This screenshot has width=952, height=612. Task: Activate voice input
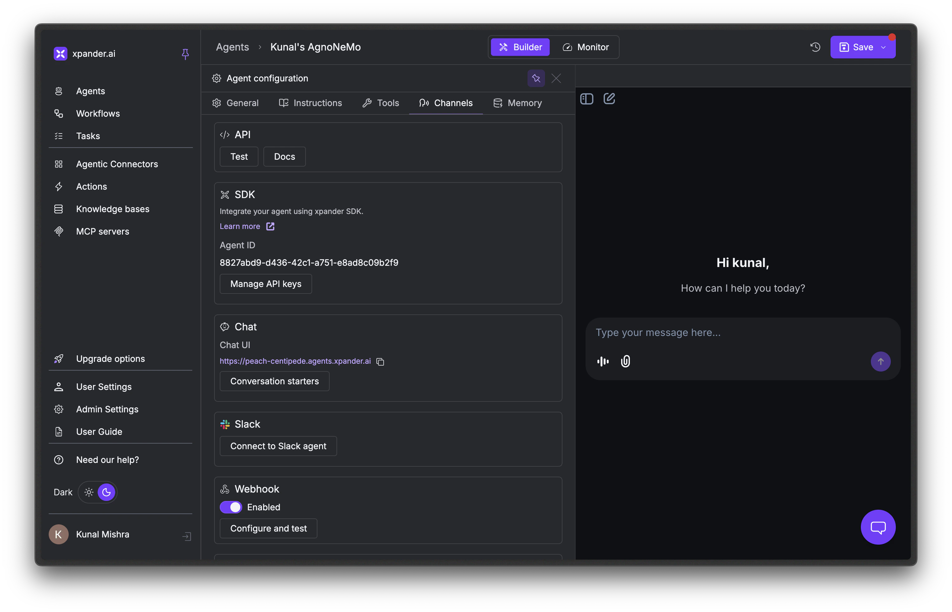602,361
